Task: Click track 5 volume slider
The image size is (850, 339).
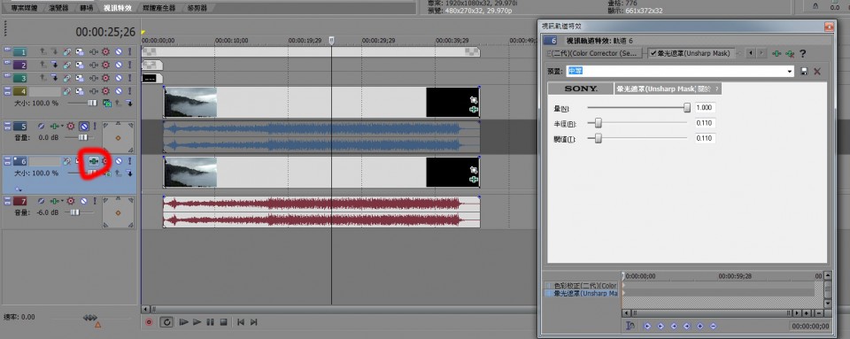Action: (x=82, y=137)
